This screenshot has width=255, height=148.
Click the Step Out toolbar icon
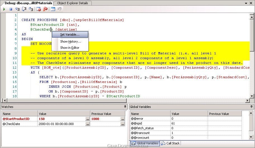pos(31,9)
